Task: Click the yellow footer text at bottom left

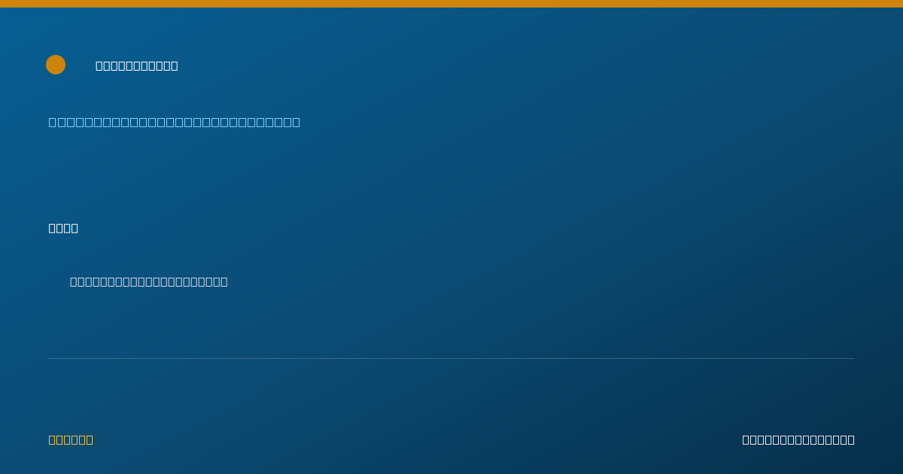Action: pos(71,439)
